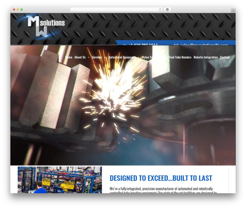The width and height of the screenshot is (246, 208).
Task: Click the macOS yellow minimize window button
Action: pos(18,9)
